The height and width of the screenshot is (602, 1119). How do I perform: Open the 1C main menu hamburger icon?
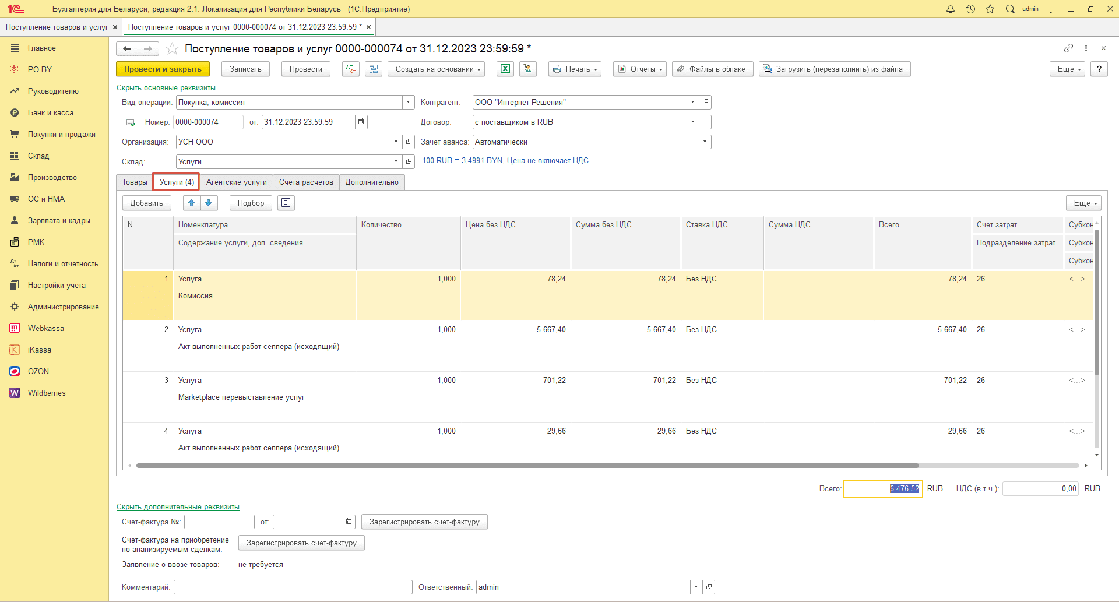[x=37, y=9]
